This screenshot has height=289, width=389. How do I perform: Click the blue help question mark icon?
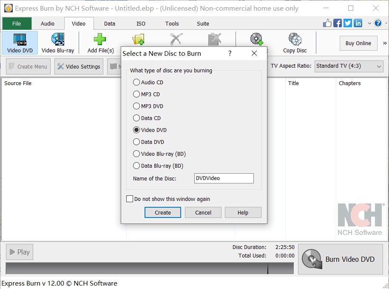coord(378,23)
